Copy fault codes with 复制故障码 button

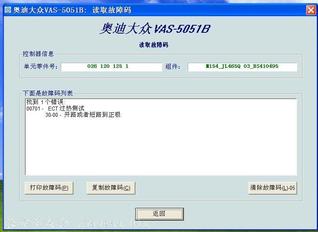pyautogui.click(x=111, y=188)
